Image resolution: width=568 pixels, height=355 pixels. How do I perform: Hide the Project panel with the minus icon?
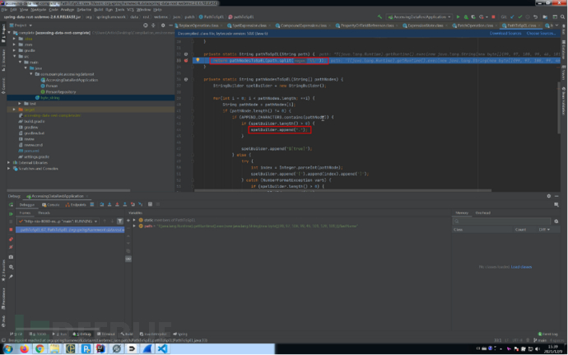[170, 26]
